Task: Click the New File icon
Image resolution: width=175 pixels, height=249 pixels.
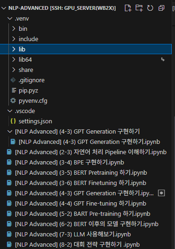Action: click(128, 8)
